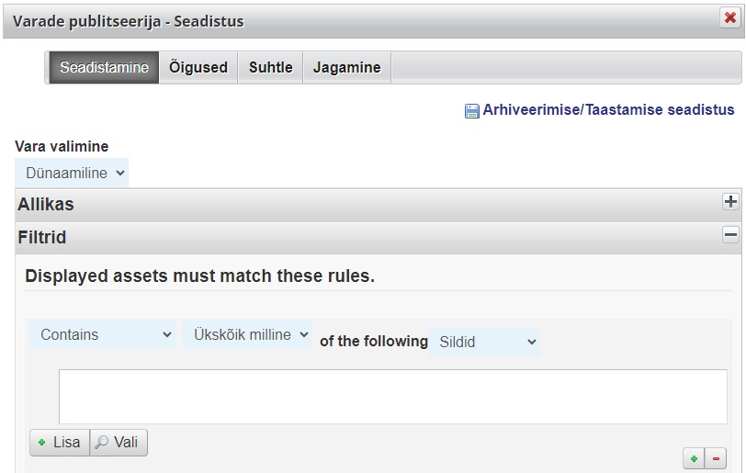Click the floppy disk archive icon

[471, 111]
